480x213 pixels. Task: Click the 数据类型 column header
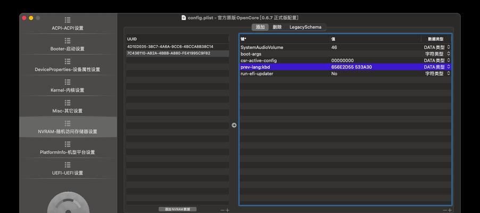coord(436,39)
